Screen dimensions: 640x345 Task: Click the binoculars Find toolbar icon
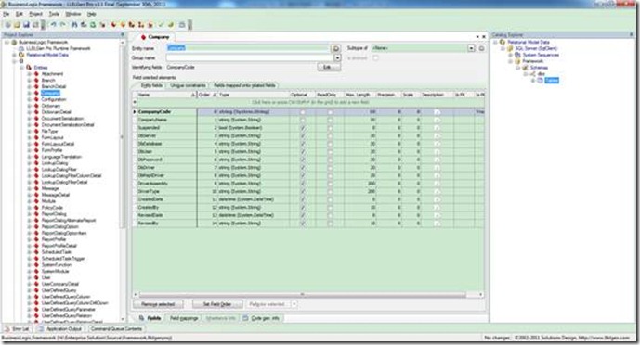click(74, 25)
